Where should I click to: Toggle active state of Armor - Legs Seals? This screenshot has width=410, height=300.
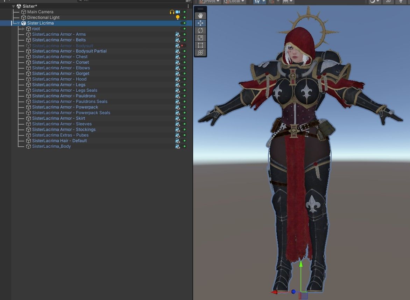click(x=184, y=90)
